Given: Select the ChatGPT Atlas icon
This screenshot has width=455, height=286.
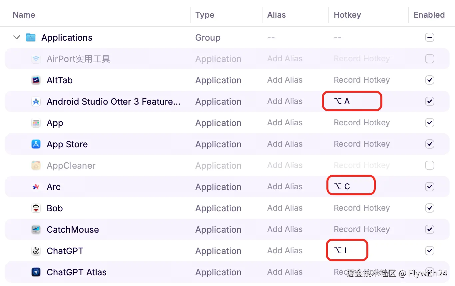Looking at the screenshot, I should pos(36,272).
